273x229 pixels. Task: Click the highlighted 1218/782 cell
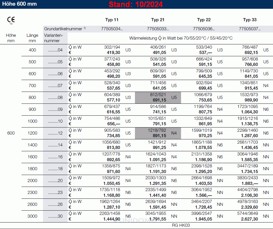point(158,133)
